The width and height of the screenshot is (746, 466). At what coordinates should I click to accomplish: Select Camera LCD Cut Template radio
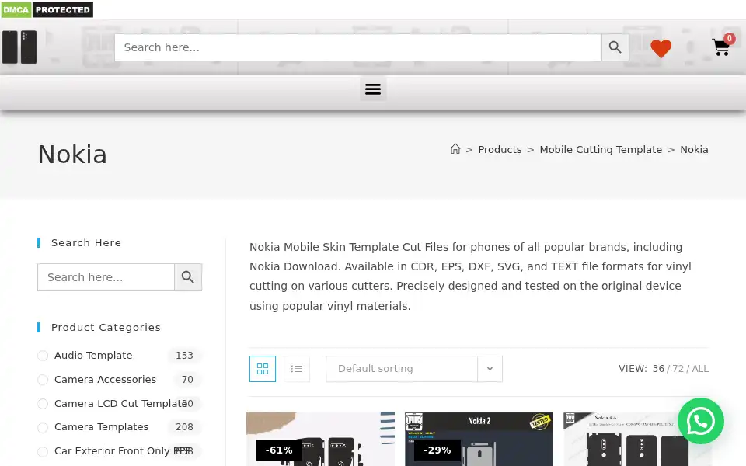(43, 404)
